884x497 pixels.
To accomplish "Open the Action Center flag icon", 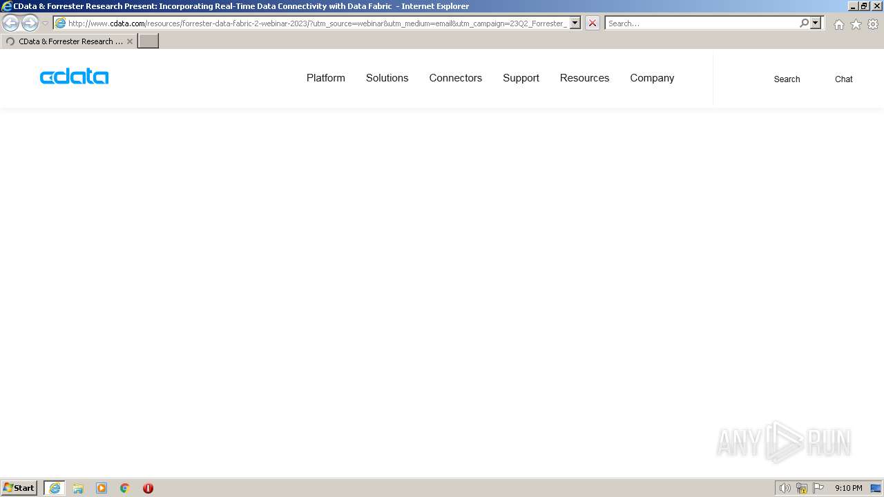I will pyautogui.click(x=818, y=488).
